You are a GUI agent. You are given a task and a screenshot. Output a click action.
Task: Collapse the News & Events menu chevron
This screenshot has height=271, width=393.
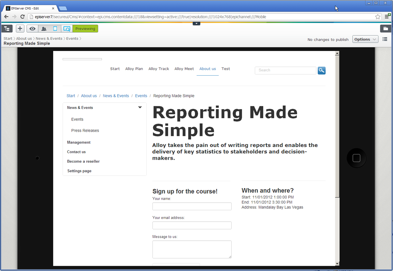pos(140,107)
